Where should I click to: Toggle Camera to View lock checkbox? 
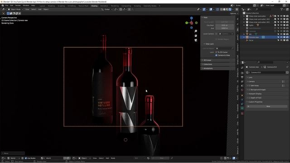[x=216, y=55]
